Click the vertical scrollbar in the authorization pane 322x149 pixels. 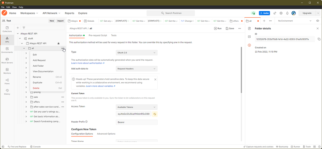click(x=241, y=70)
